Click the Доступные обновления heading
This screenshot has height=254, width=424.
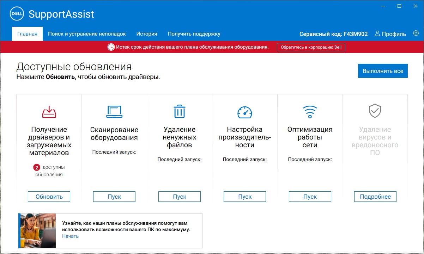74,67
